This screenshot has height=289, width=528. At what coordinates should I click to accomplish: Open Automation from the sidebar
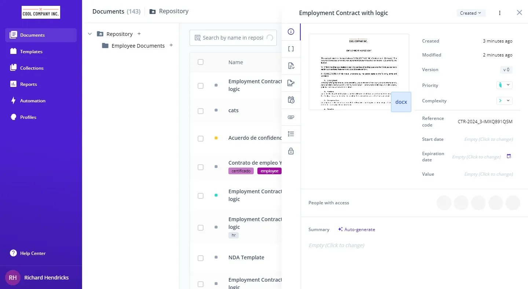pyautogui.click(x=33, y=101)
